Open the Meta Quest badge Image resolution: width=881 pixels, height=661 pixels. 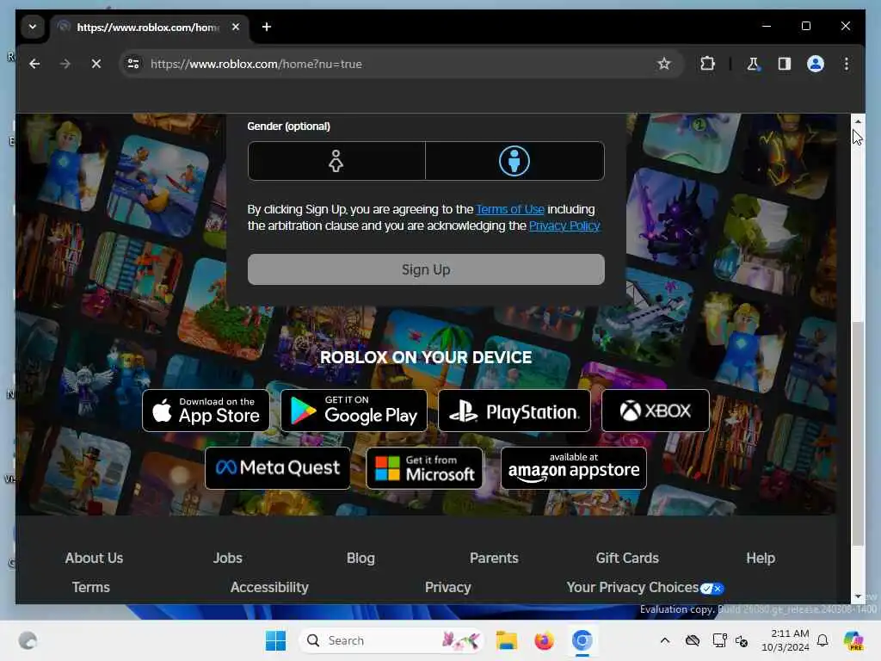coord(278,467)
